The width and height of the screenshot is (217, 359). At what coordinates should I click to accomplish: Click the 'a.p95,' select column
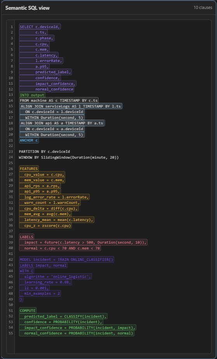(35, 66)
